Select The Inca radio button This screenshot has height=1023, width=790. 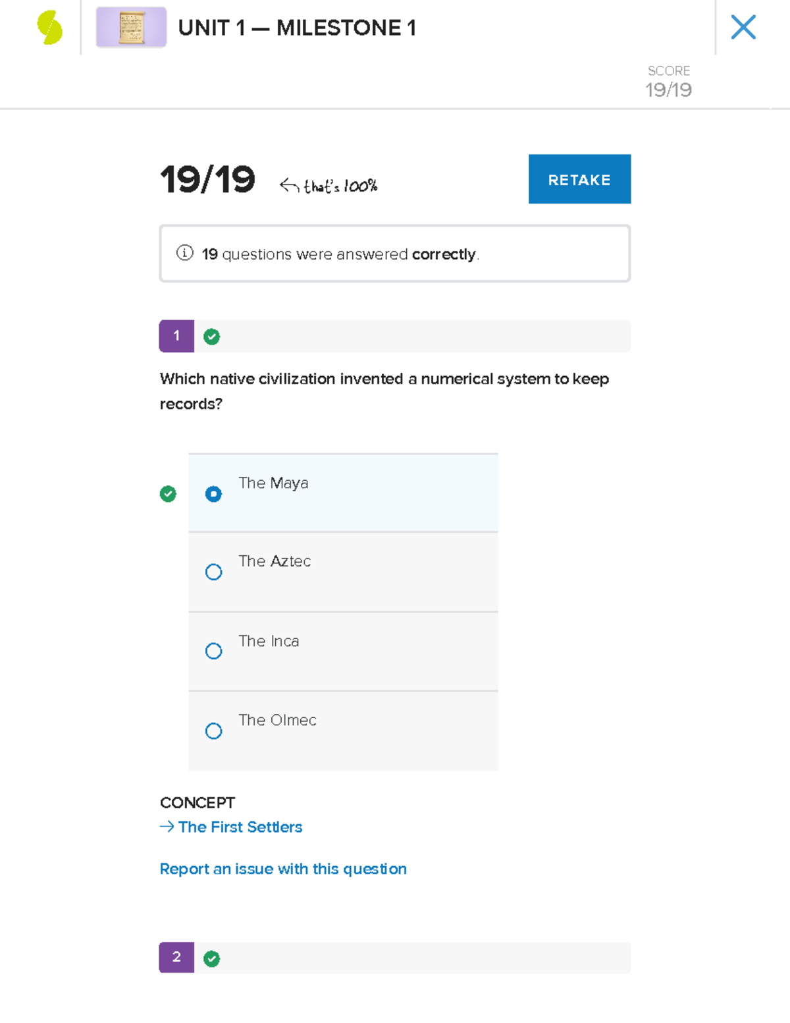point(213,651)
